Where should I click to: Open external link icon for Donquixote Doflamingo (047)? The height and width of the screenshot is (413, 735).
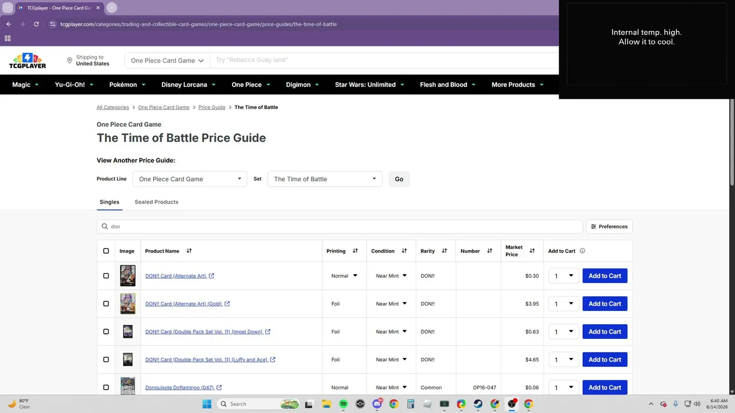tap(219, 388)
